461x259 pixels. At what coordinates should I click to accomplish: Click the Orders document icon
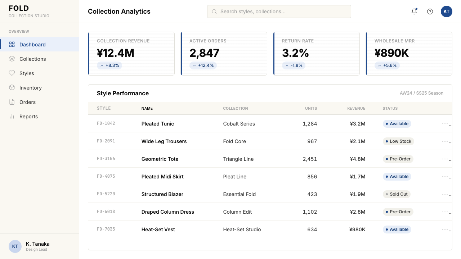coord(12,102)
